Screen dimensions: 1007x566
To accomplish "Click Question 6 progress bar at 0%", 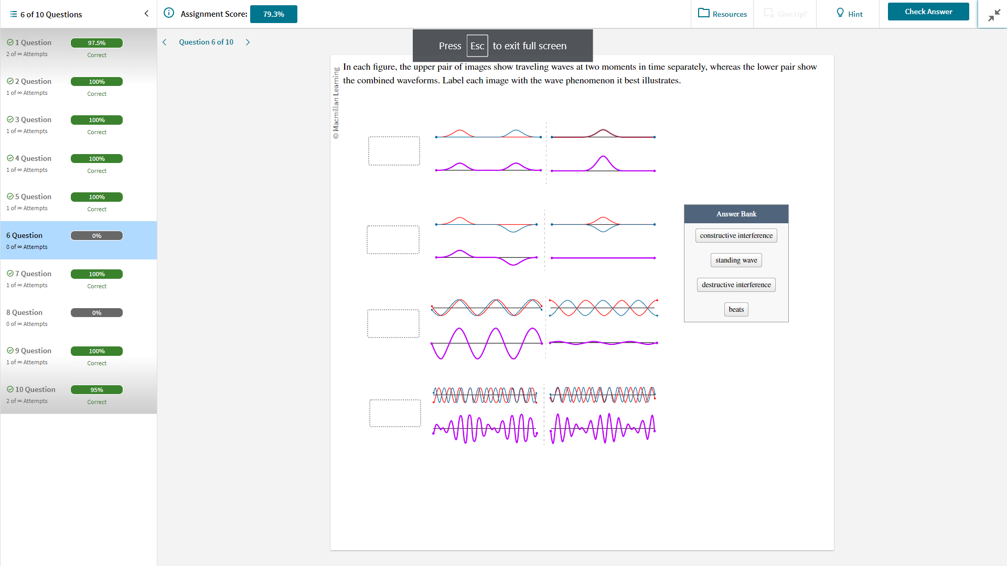I will pos(97,236).
